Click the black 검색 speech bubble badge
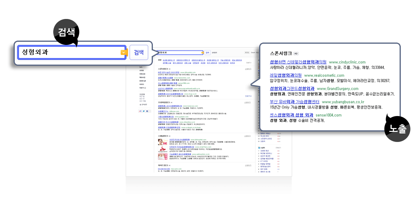The height and width of the screenshot is (217, 419). click(x=66, y=32)
